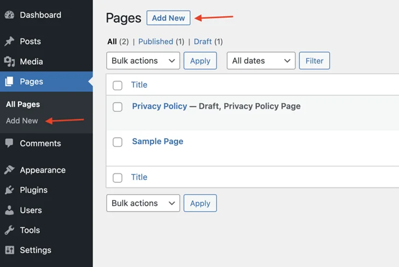399x267 pixels.
Task: Check the Sample Page row checkbox
Action: [118, 142]
